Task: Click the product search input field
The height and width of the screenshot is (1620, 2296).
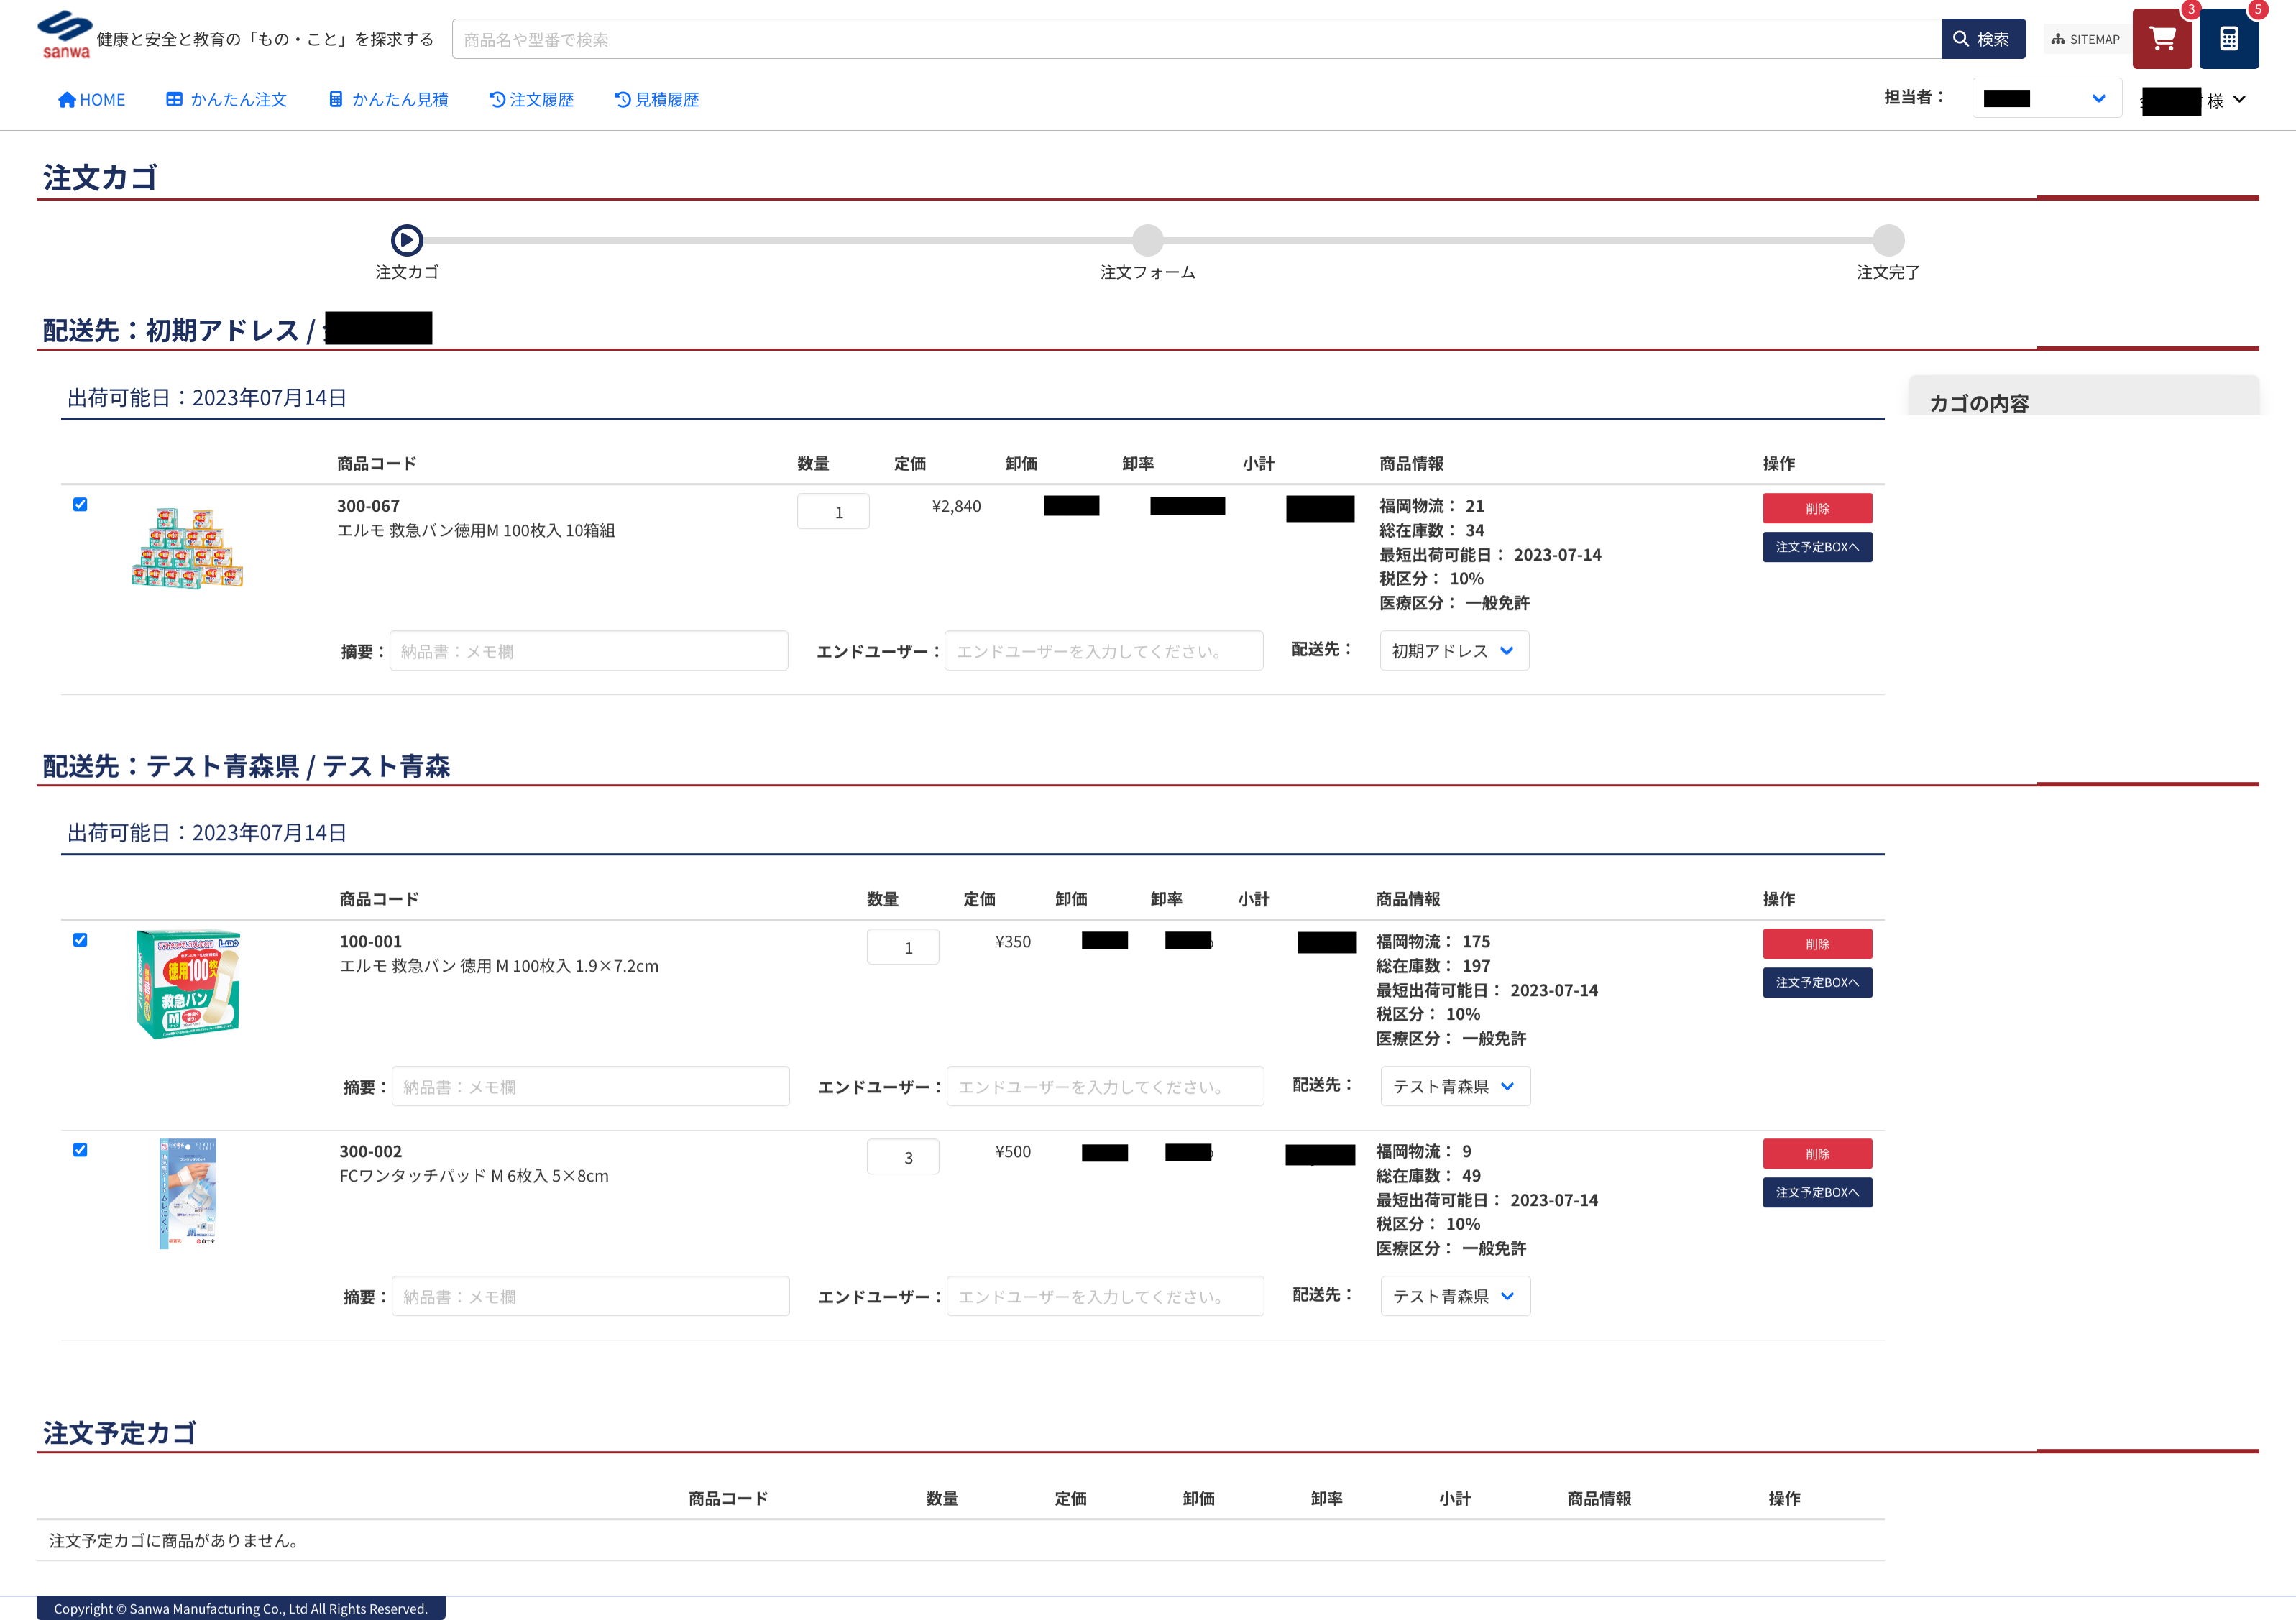Action: point(1195,39)
